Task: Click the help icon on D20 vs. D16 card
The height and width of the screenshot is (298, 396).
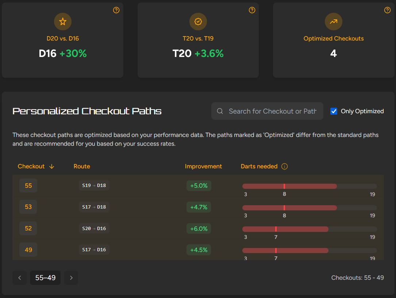Action: tap(116, 10)
